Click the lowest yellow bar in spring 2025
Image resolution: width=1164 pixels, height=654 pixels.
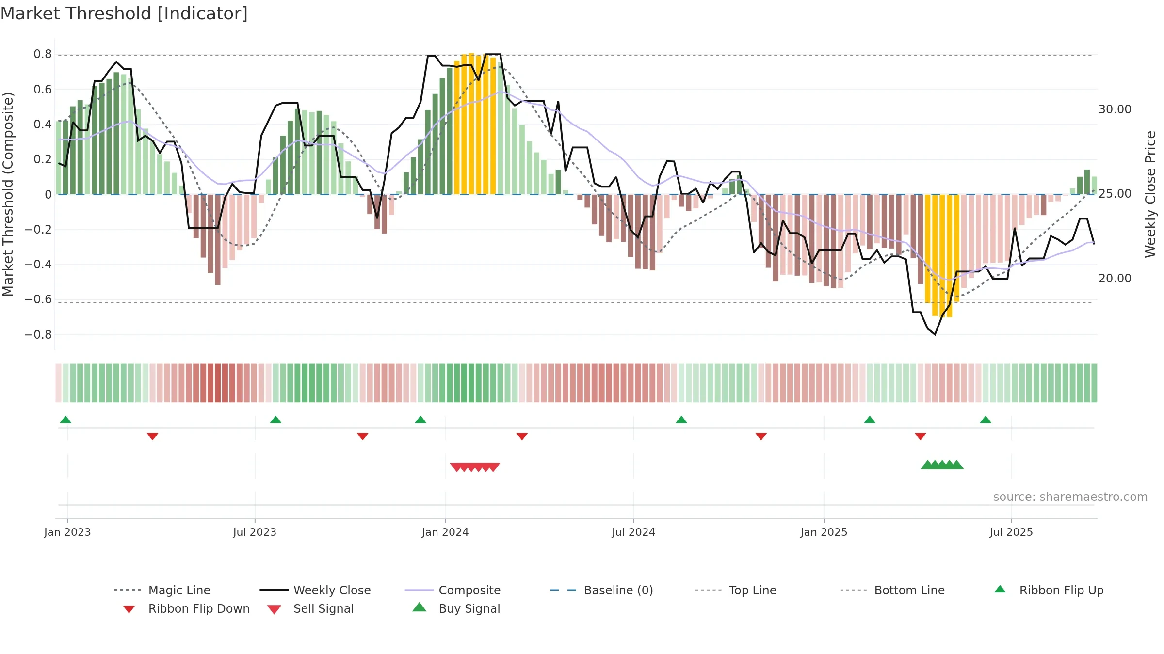tap(949, 256)
